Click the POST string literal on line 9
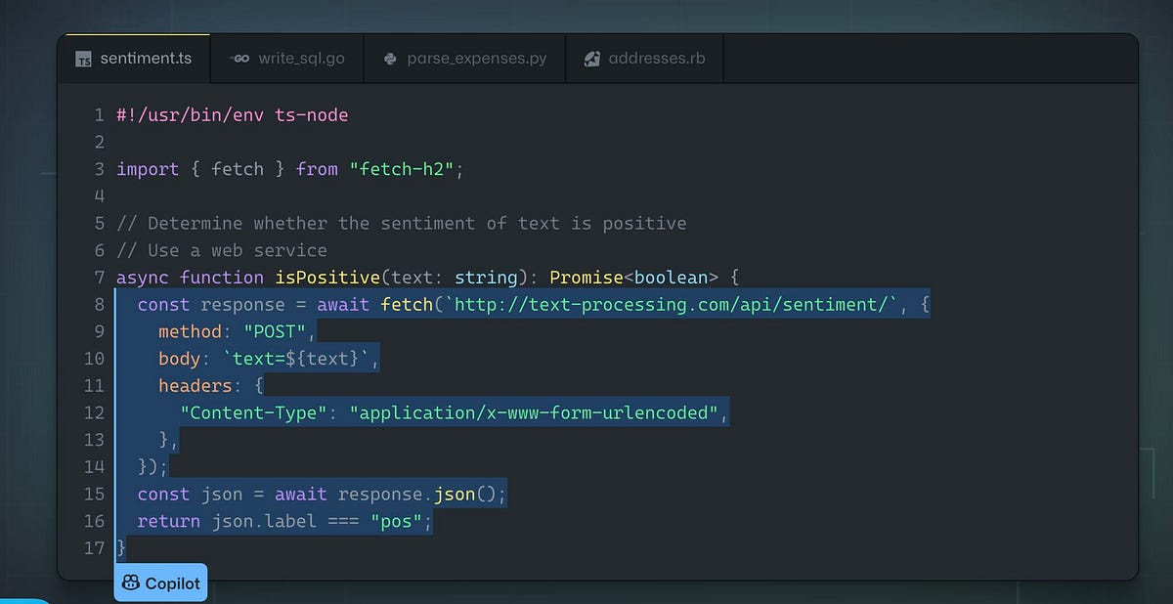The width and height of the screenshot is (1173, 604). [278, 331]
